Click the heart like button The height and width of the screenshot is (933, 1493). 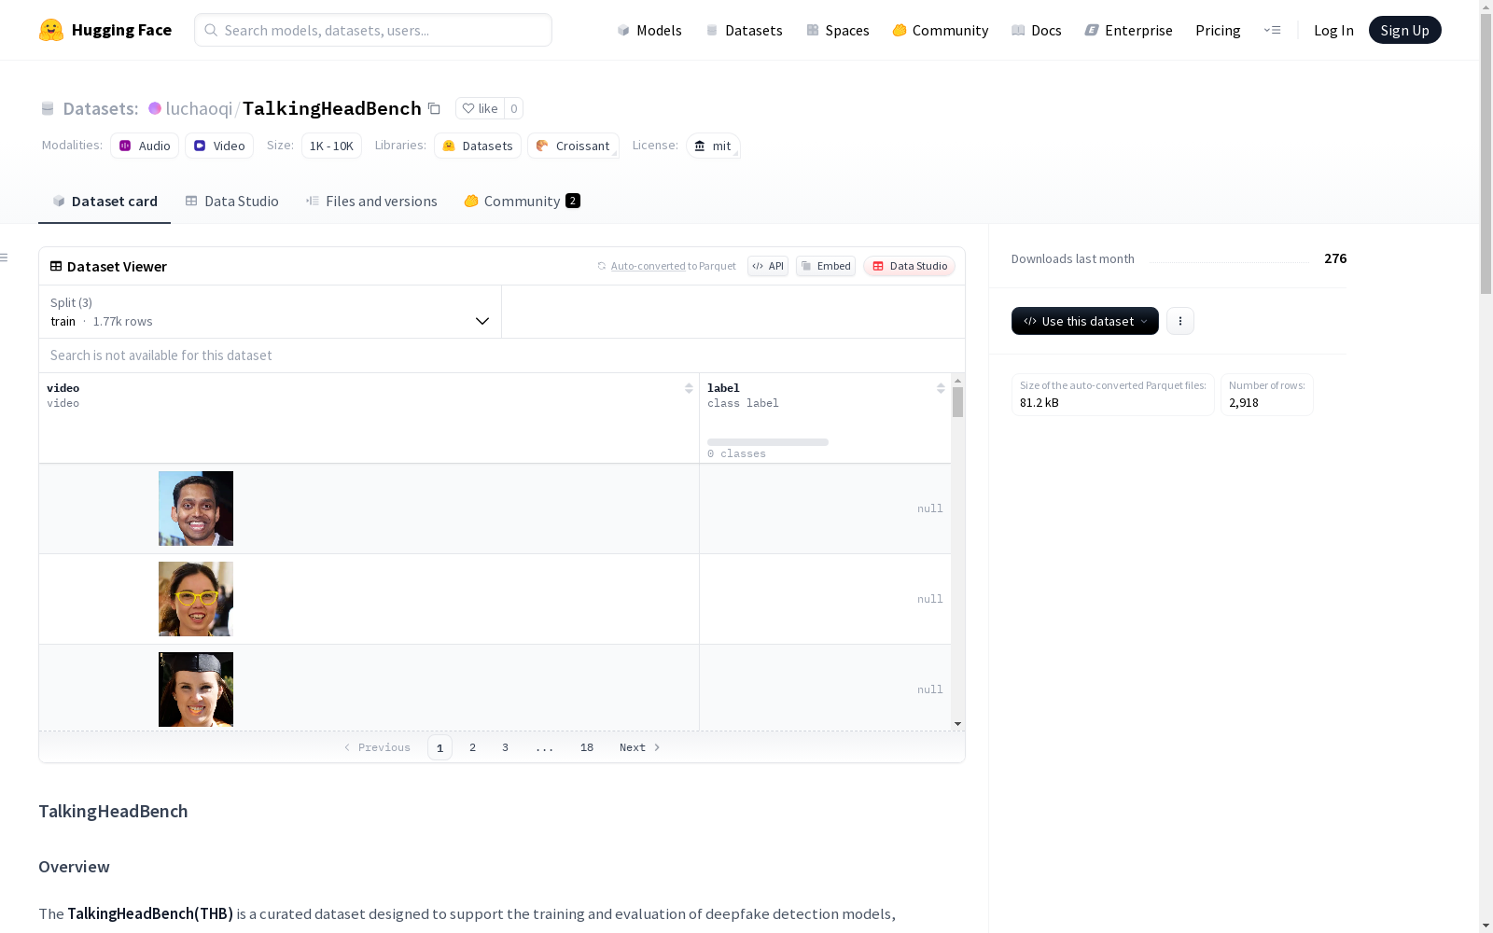point(480,108)
